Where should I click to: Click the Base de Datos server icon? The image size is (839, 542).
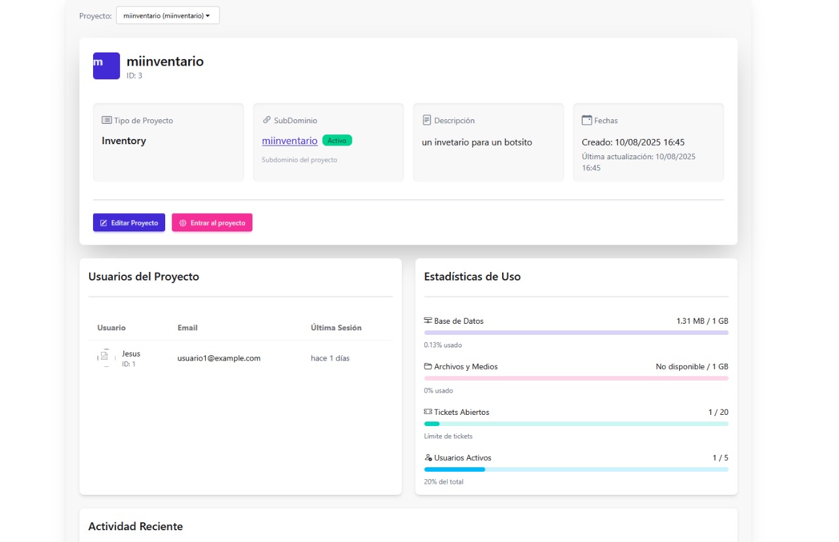(428, 321)
